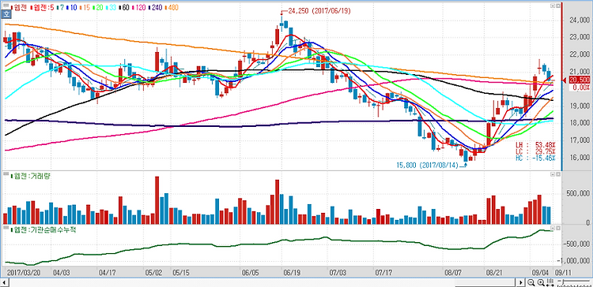Screen dimensions: 593x287
Task: Zoom out the chart with magnifier minus
Action: coord(531,282)
